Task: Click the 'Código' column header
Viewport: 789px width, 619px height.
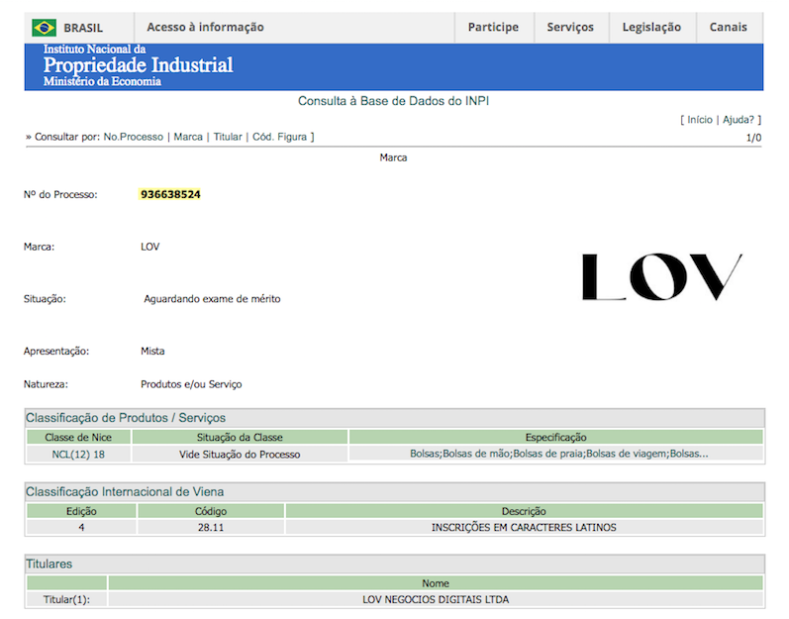Action: 210,511
